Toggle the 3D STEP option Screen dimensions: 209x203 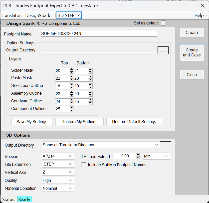[69, 15]
